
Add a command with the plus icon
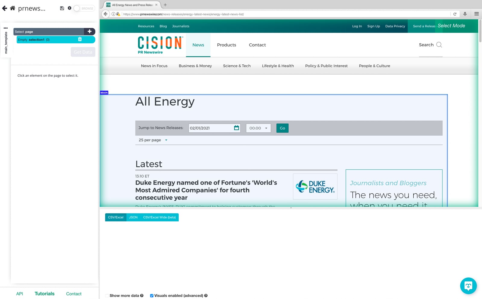coord(89,31)
